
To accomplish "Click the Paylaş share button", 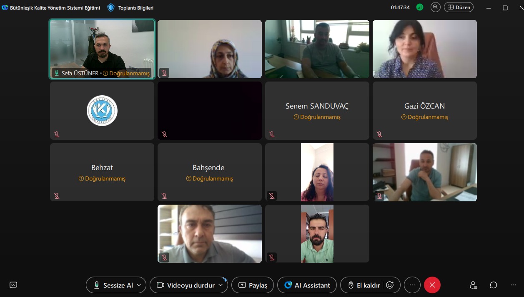I will [x=253, y=285].
